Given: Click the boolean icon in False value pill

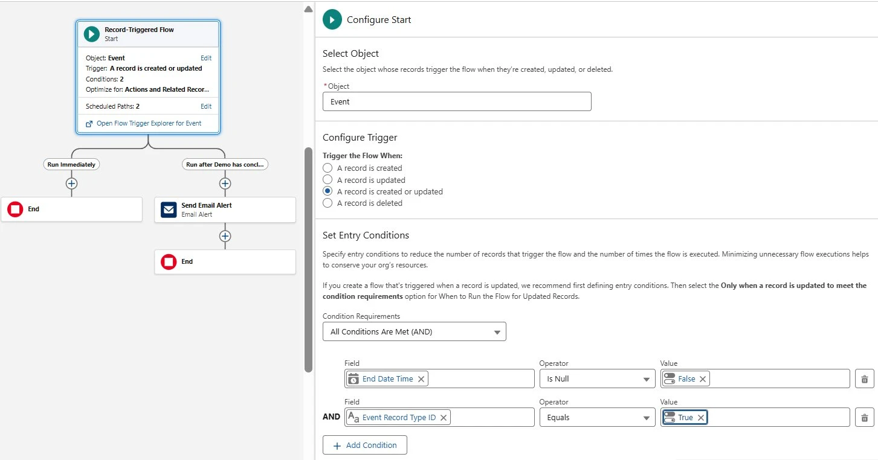Looking at the screenshot, I should click(670, 379).
